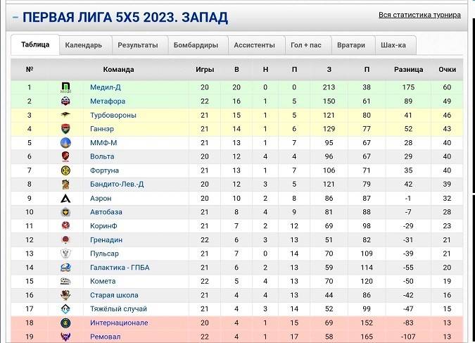Click the Автобаза team logo
The image size is (475, 343).
65,212
